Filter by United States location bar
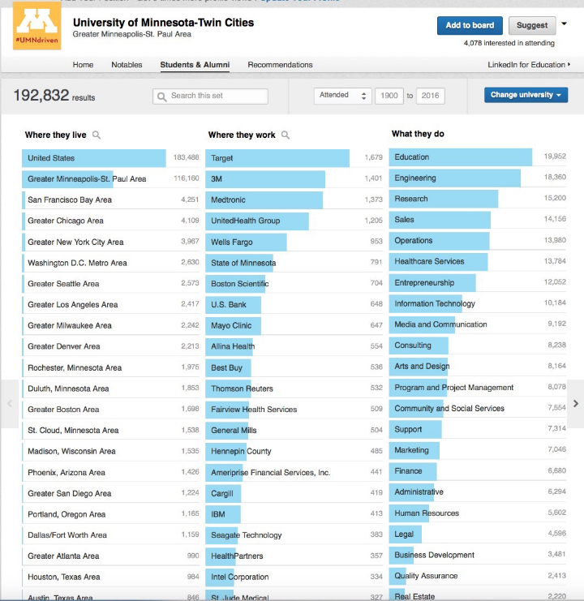584x601 pixels. (111, 158)
